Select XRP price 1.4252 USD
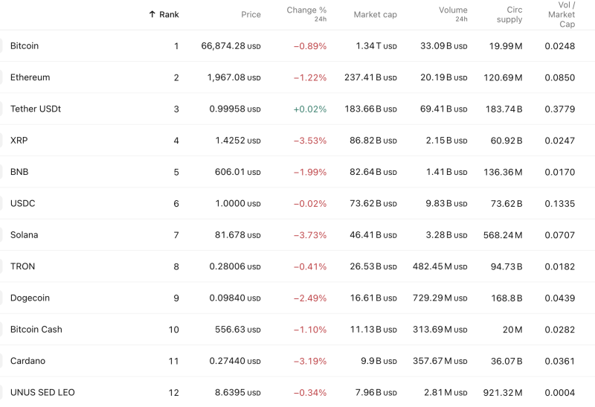Viewport: 595px width, 407px height. point(238,141)
